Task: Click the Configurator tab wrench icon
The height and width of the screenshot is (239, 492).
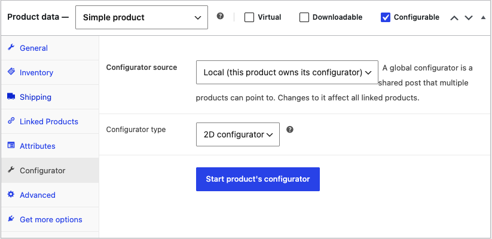Action: tap(11, 170)
